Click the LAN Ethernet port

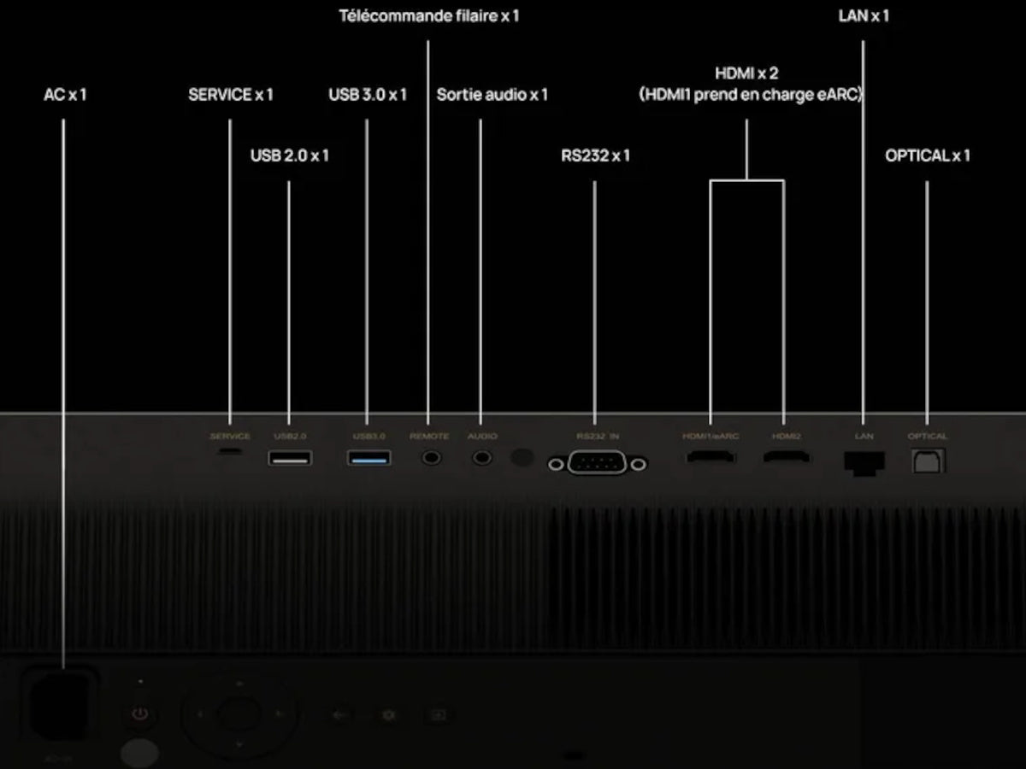point(864,462)
